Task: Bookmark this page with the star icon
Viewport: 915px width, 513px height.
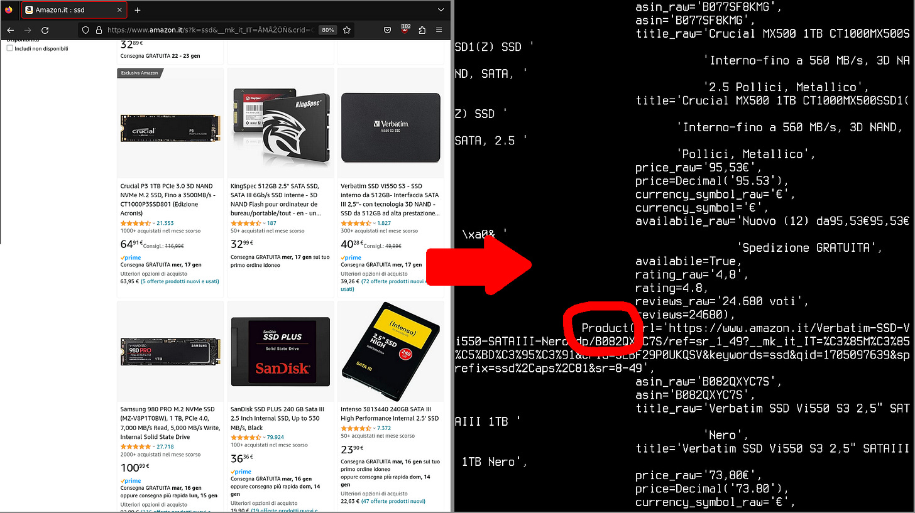Action: pyautogui.click(x=346, y=30)
